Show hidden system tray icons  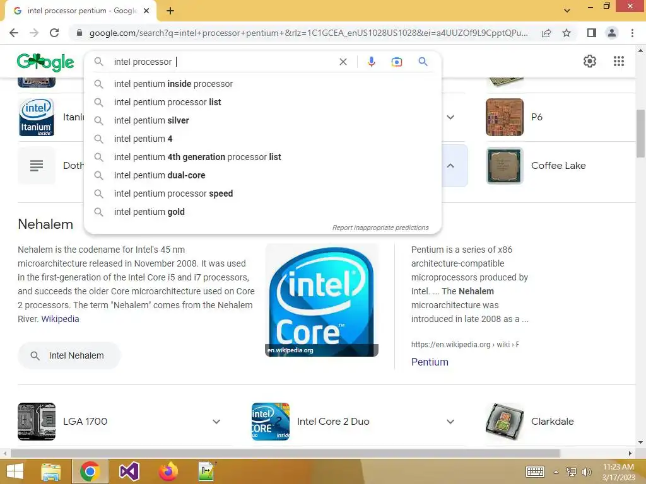(x=556, y=472)
